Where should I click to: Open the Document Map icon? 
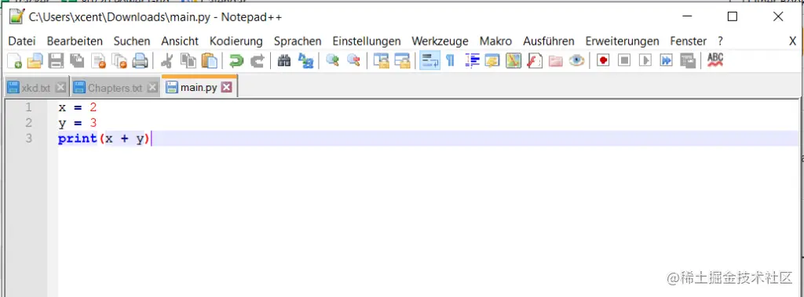click(513, 61)
